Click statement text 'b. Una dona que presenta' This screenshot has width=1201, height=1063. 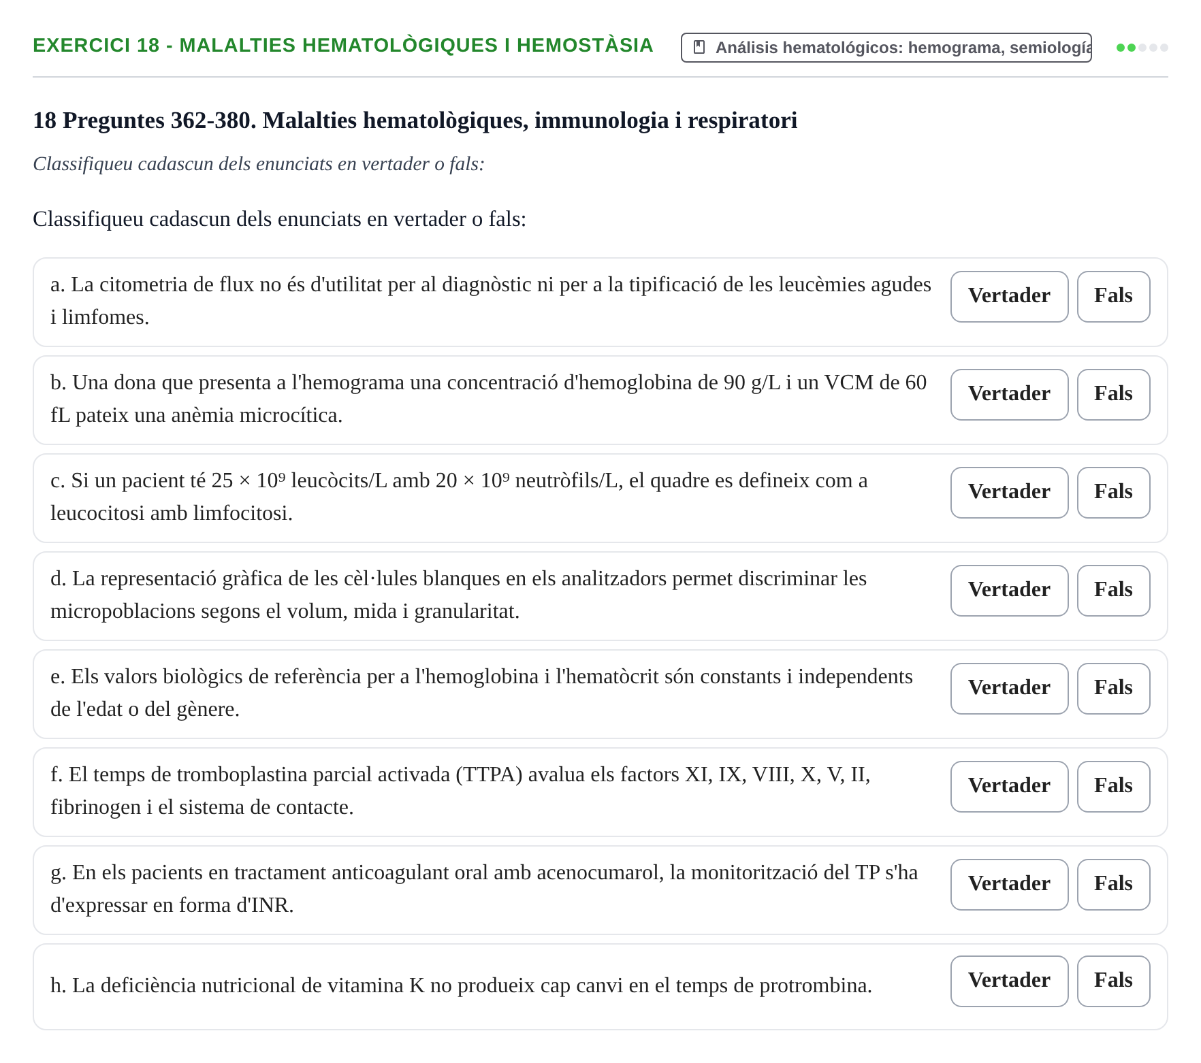[x=489, y=398]
